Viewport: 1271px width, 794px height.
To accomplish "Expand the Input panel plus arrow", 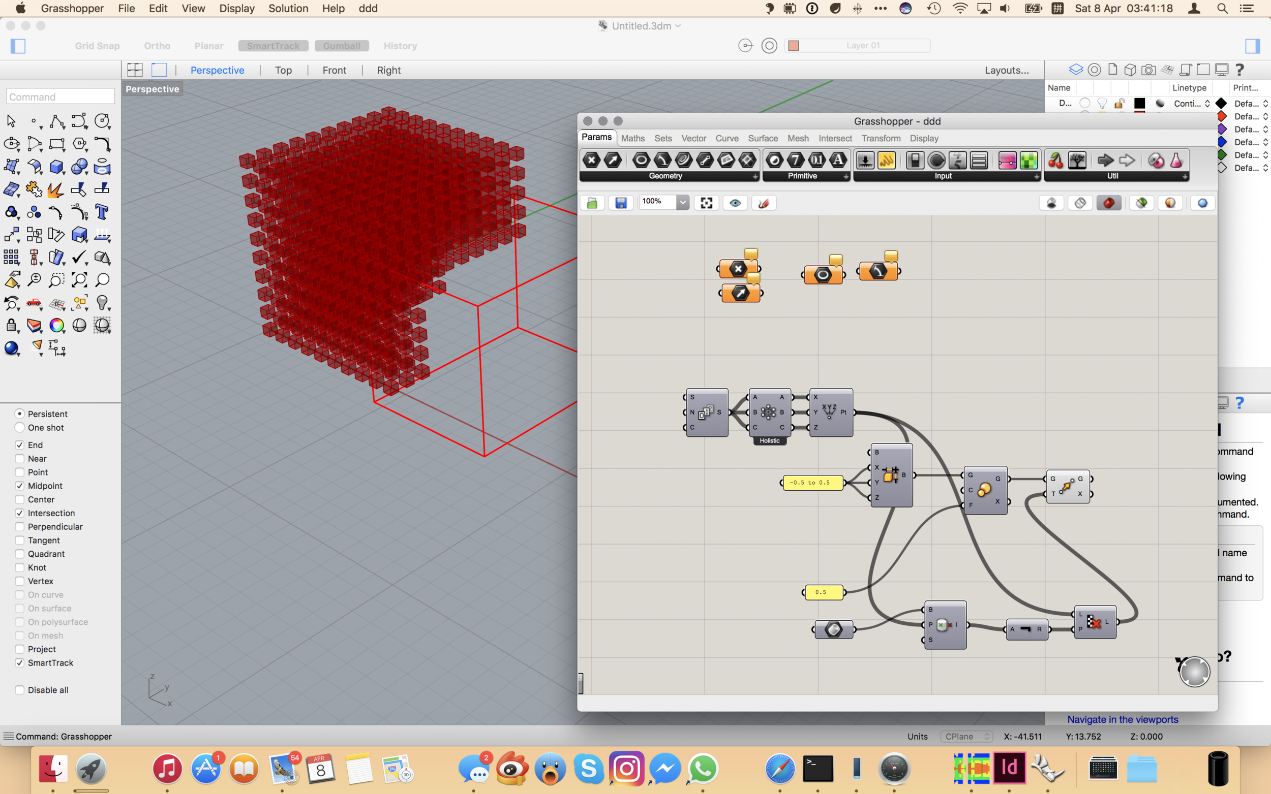I will pyautogui.click(x=1036, y=177).
